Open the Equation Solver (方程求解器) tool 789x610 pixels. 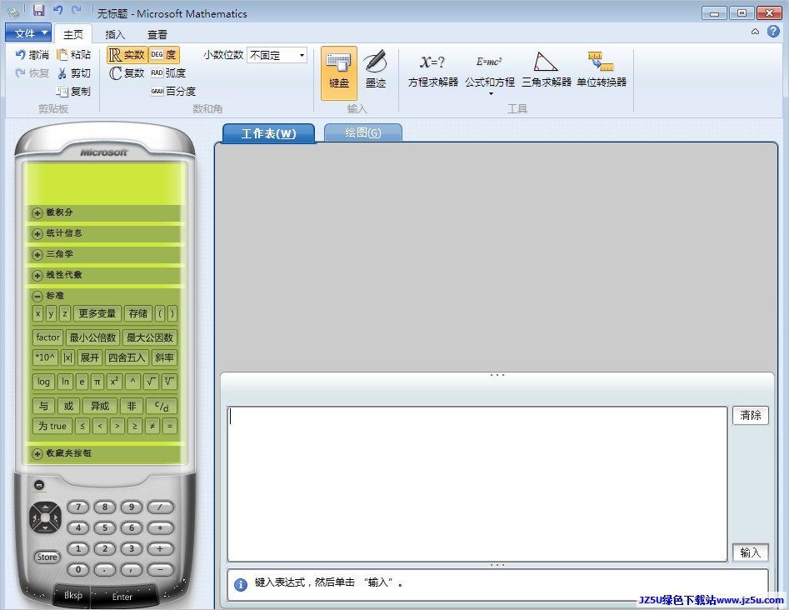click(432, 71)
